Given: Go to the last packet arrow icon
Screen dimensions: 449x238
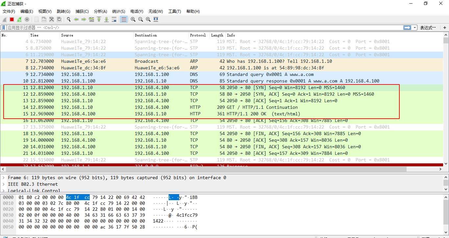Looking at the screenshot, I should coord(107,19).
